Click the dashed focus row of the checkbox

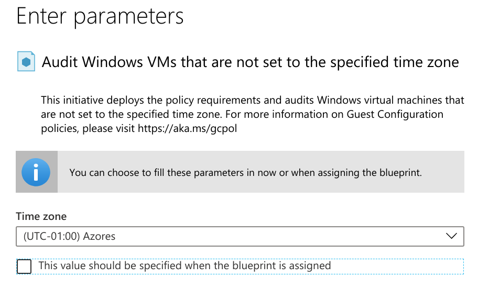coord(240,267)
